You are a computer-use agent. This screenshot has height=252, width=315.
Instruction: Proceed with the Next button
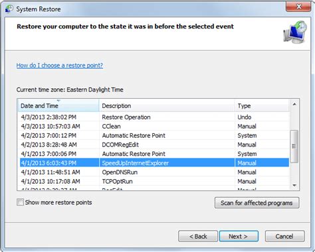pyautogui.click(x=239, y=236)
